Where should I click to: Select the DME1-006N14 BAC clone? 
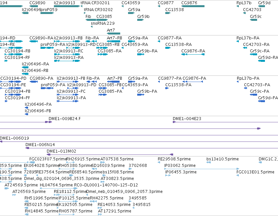[x=152, y=148]
